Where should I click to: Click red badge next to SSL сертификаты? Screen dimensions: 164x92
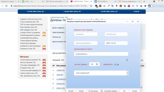(44, 76)
